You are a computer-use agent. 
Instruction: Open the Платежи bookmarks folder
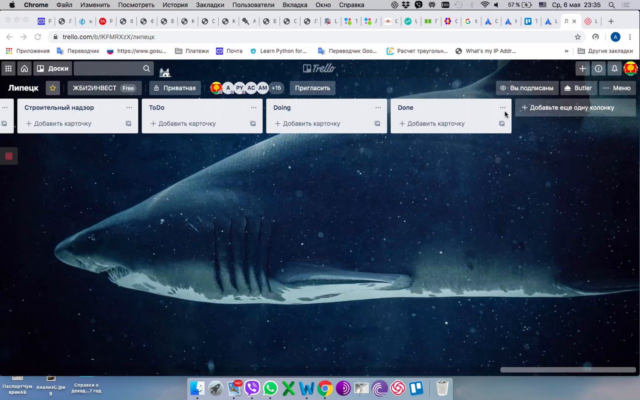[192, 51]
